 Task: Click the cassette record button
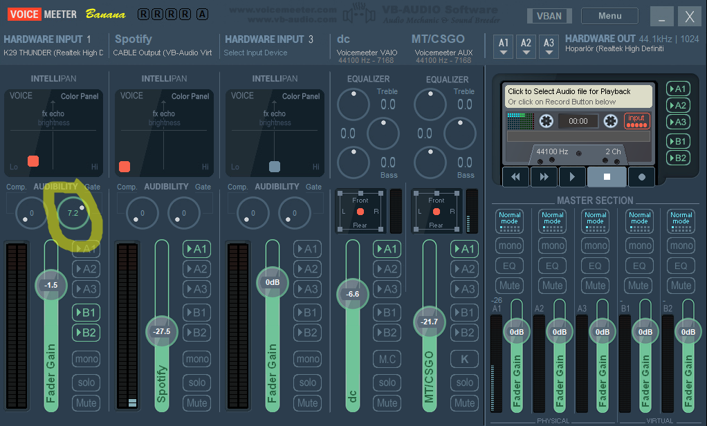point(641,177)
